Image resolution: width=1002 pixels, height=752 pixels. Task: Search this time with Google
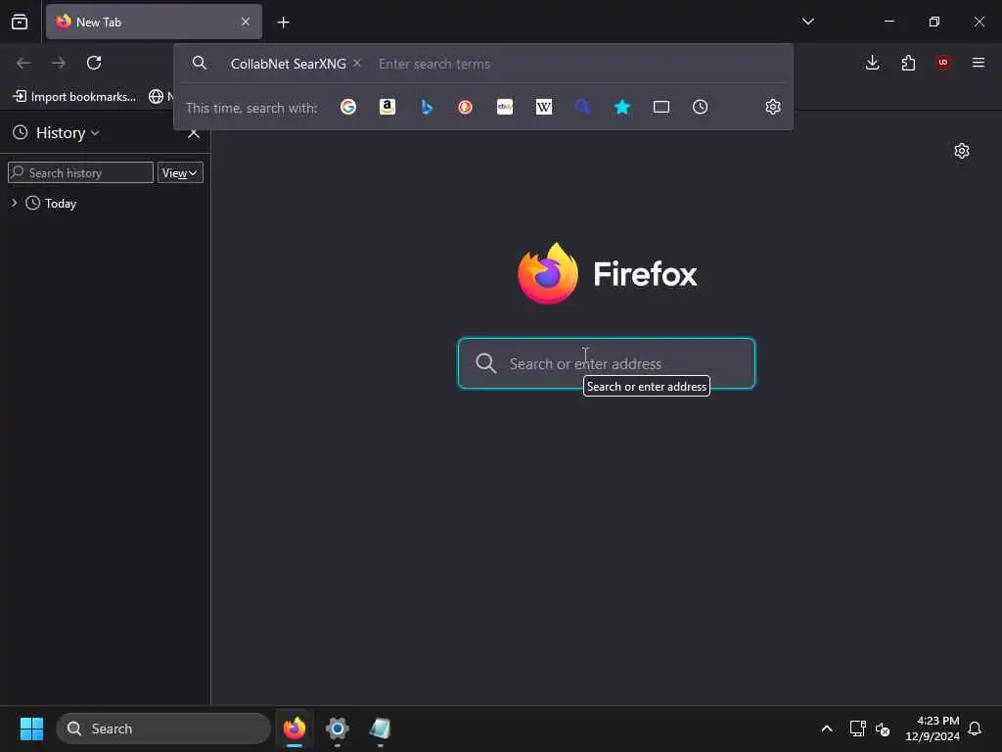click(x=348, y=107)
